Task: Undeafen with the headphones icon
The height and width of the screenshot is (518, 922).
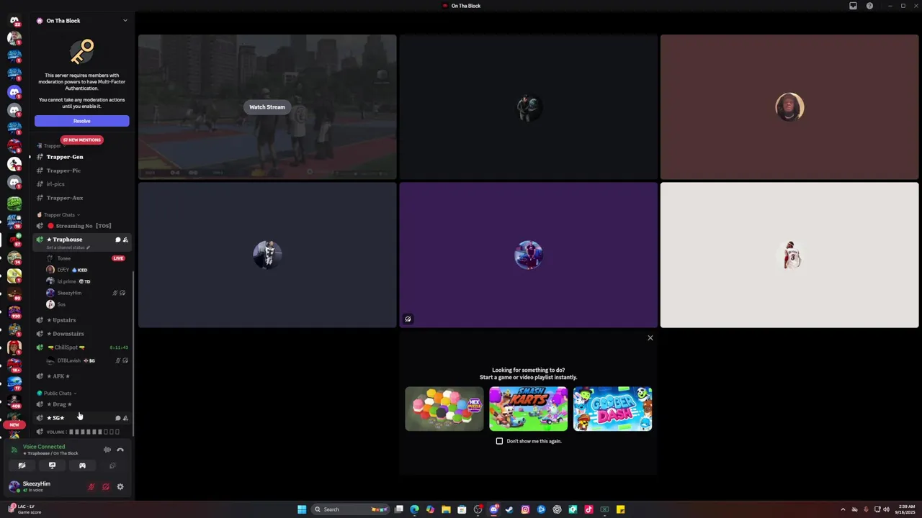Action: tap(106, 487)
